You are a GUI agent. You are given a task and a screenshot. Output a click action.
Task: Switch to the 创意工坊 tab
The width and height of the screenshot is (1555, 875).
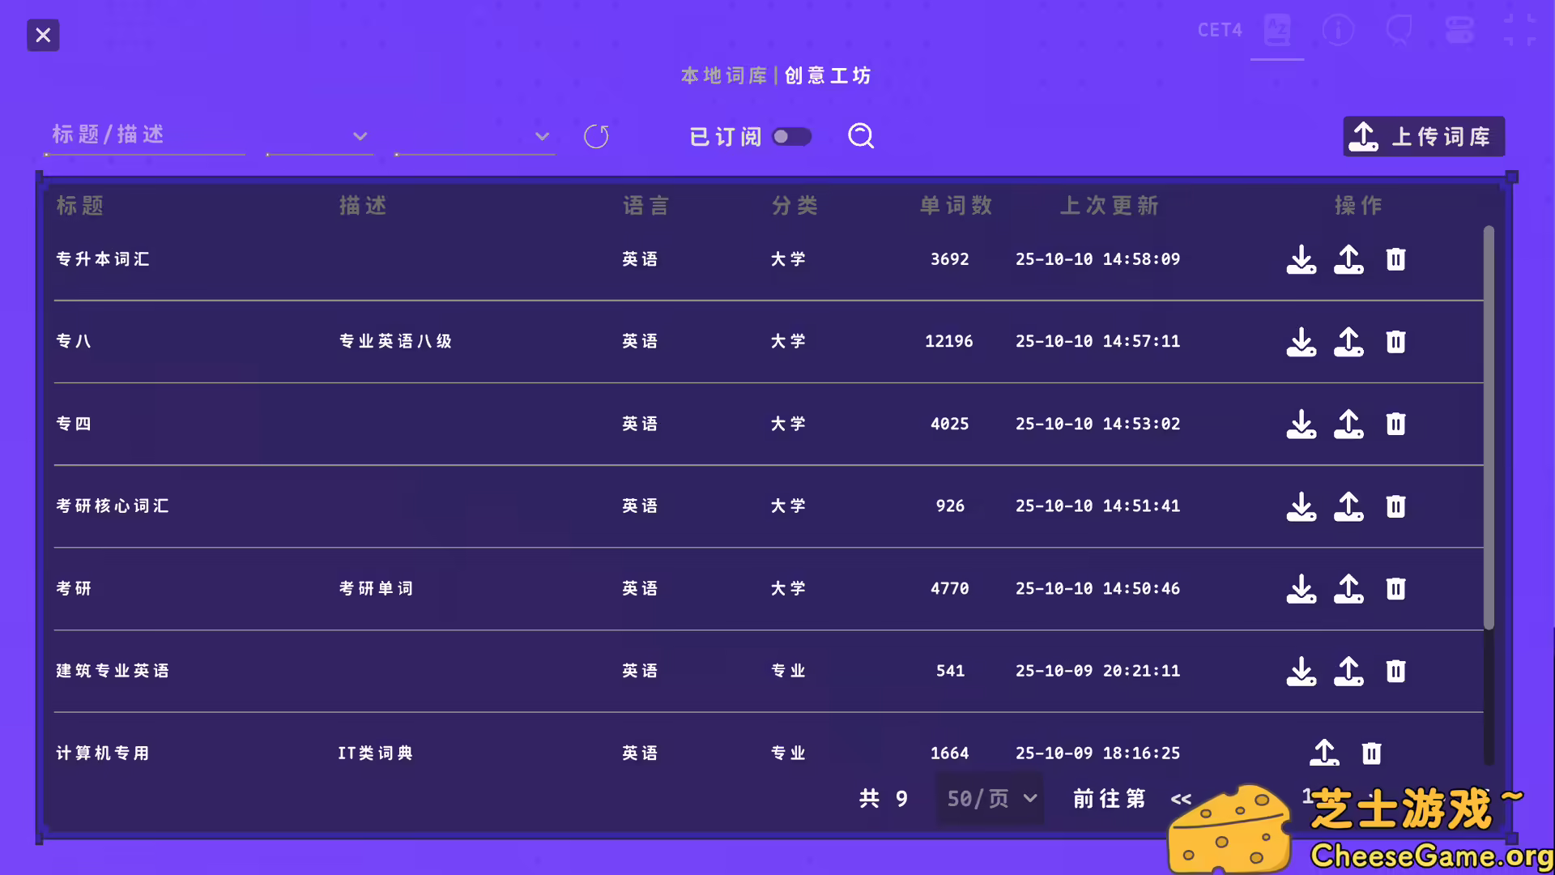827,75
